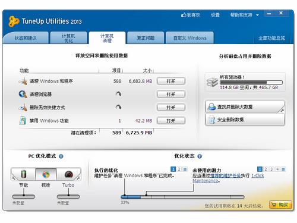Click the wrench icon on 查找并删除大数据
The width and height of the screenshot is (297, 223).
(282, 110)
